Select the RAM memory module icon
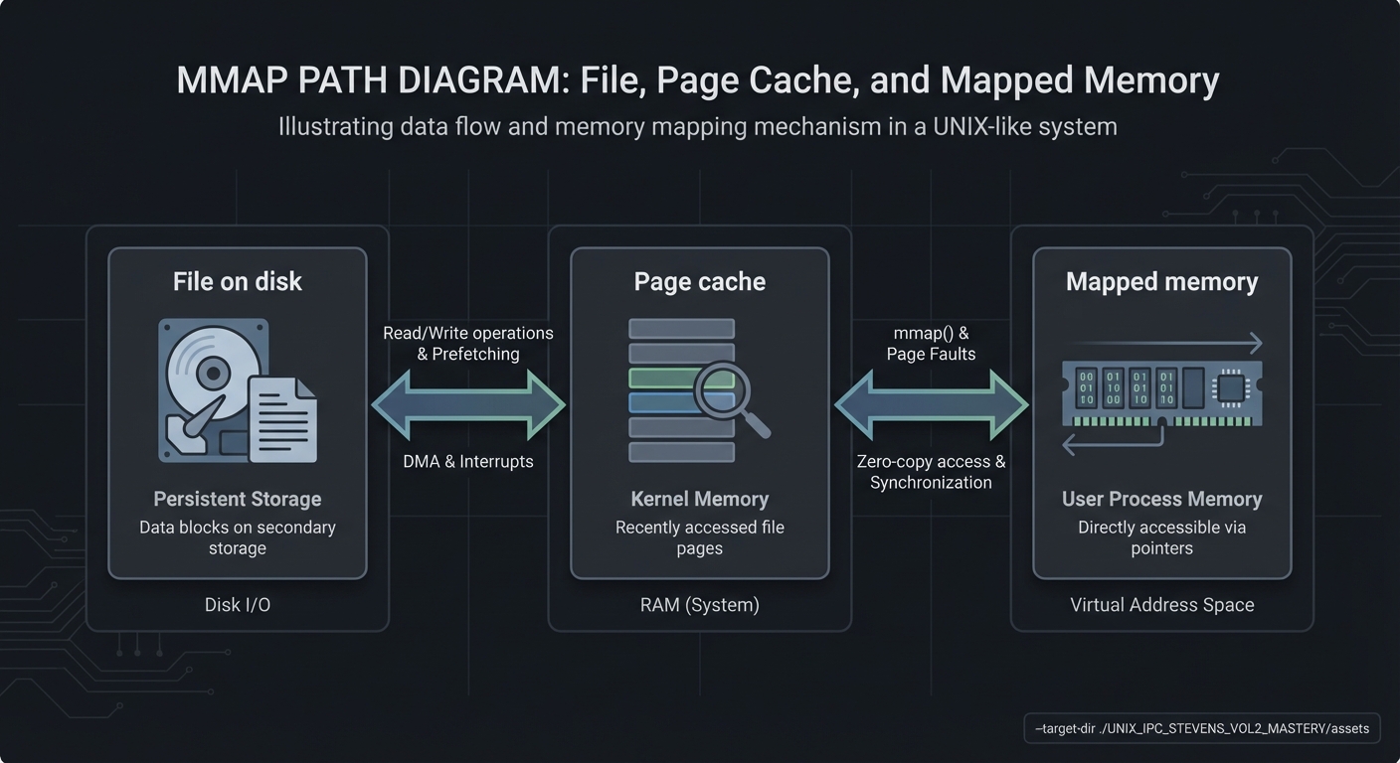Image resolution: width=1400 pixels, height=763 pixels. coord(1161,392)
